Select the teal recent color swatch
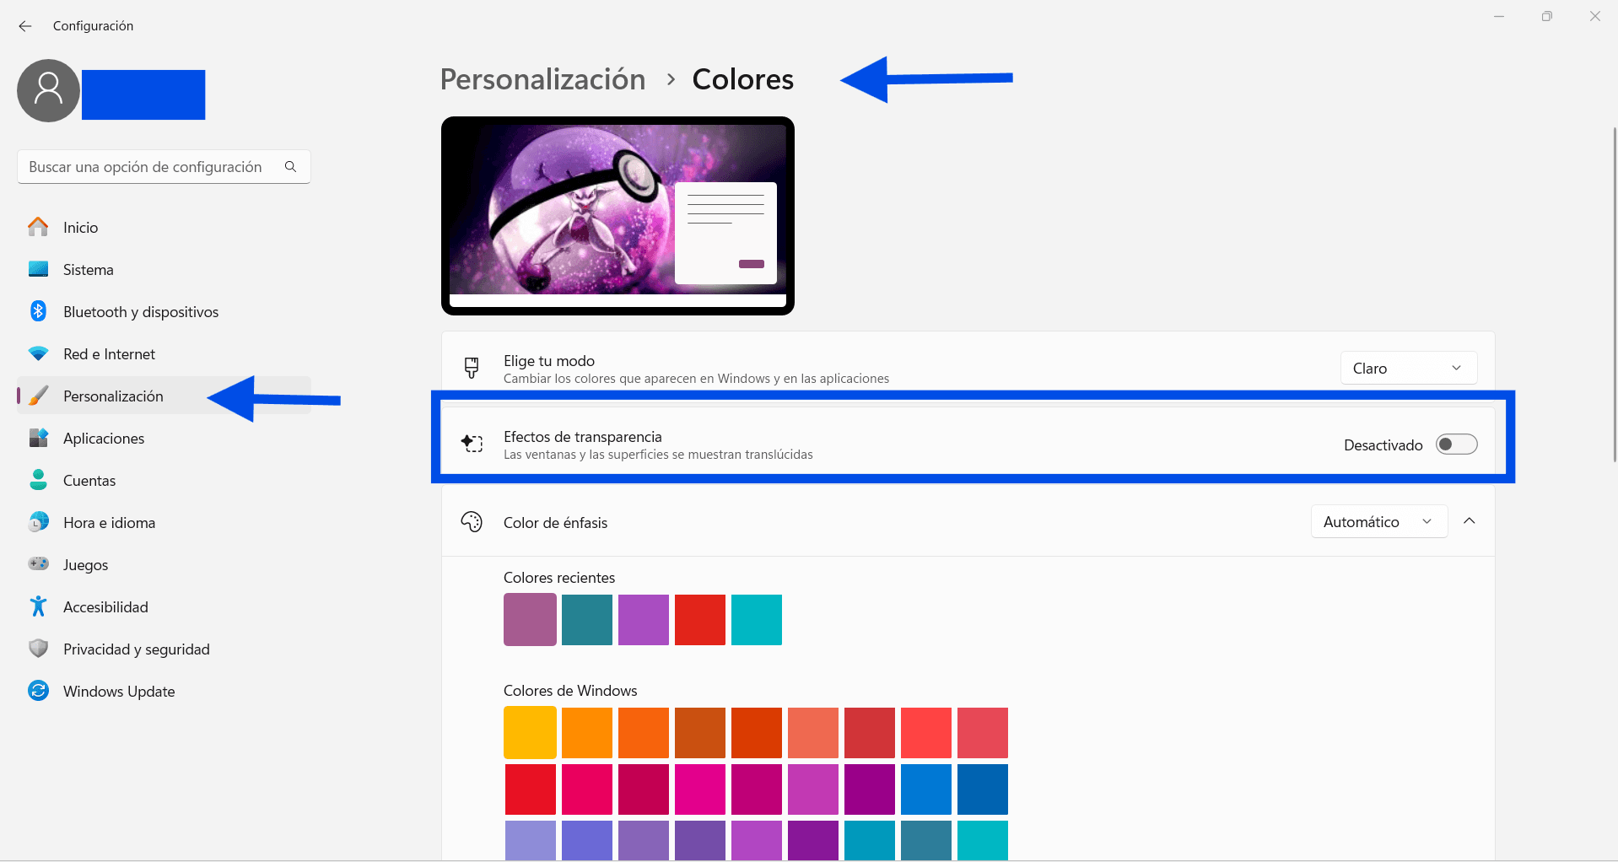1618x862 pixels. [587, 620]
